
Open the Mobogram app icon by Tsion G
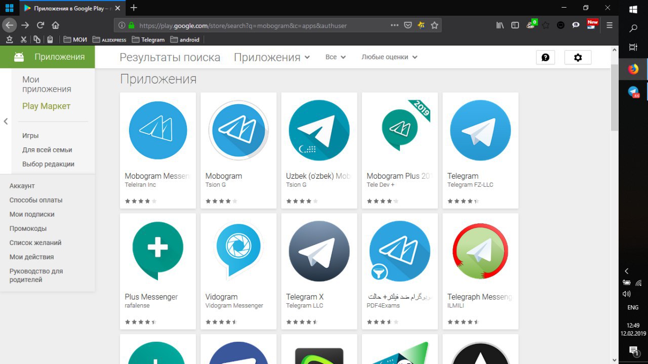[238, 130]
